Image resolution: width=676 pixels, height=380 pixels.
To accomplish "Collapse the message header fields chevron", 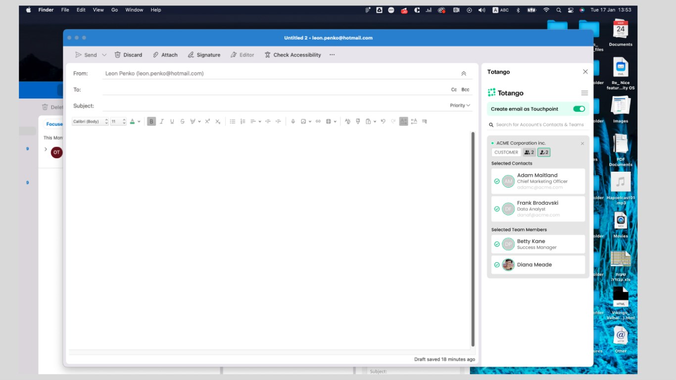I will click(464, 73).
